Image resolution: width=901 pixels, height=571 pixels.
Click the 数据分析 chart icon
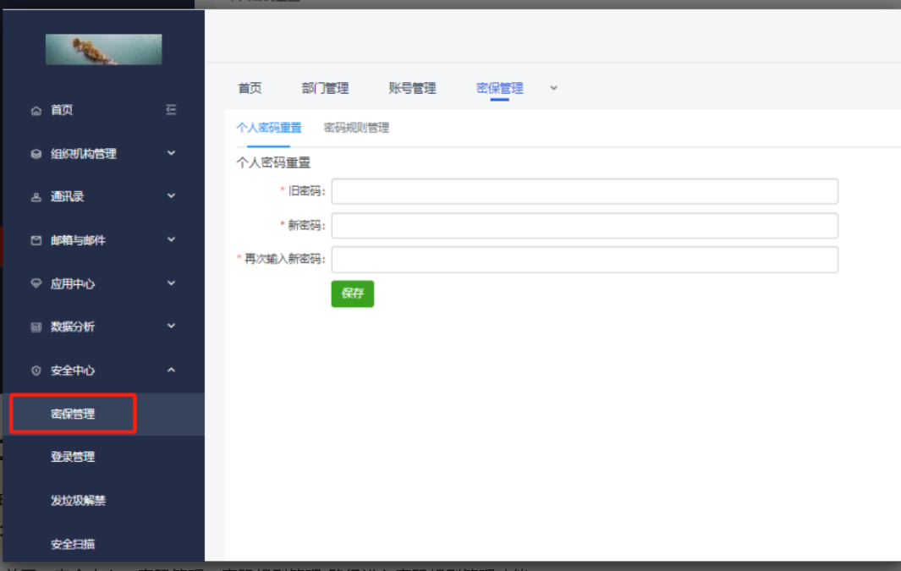click(x=36, y=327)
